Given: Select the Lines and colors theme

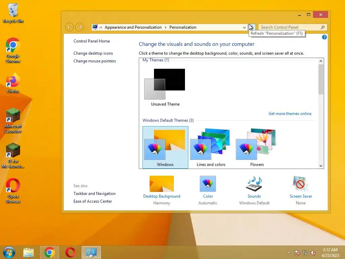Looking at the screenshot, I should click(211, 147).
